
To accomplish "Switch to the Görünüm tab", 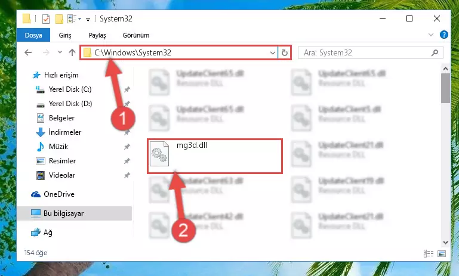I will coord(136,35).
